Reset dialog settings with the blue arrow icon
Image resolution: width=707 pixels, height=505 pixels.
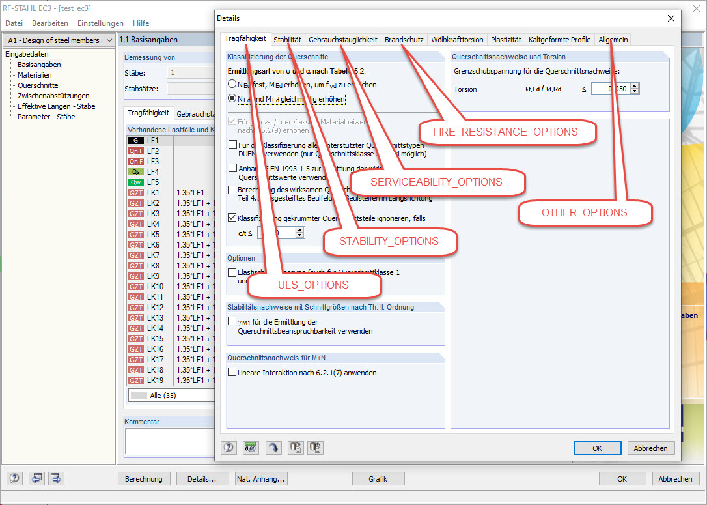pyautogui.click(x=273, y=448)
